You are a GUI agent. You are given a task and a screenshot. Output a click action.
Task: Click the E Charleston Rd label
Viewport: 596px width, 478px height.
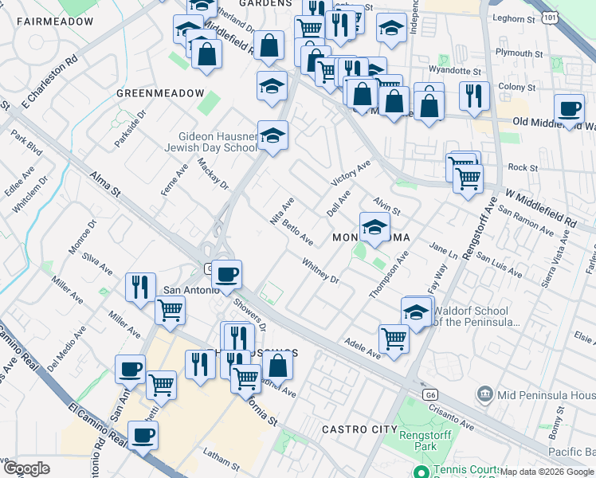coord(49,82)
